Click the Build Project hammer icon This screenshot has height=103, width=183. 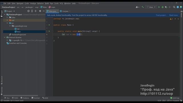click(x=143, y=7)
